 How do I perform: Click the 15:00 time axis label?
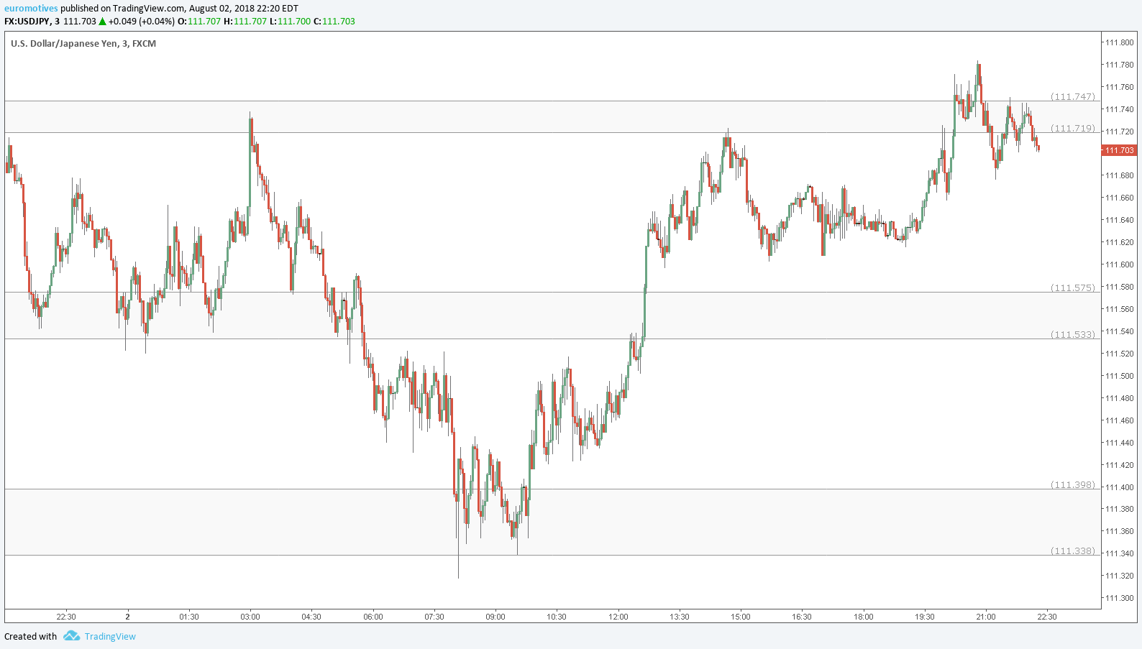point(741,617)
